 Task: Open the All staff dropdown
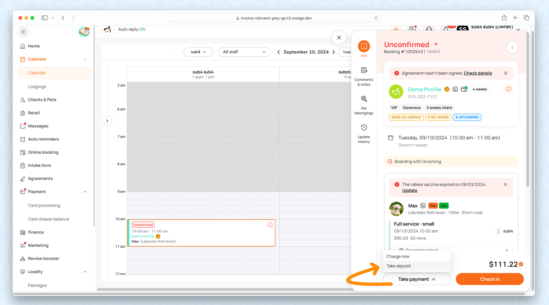pos(244,52)
